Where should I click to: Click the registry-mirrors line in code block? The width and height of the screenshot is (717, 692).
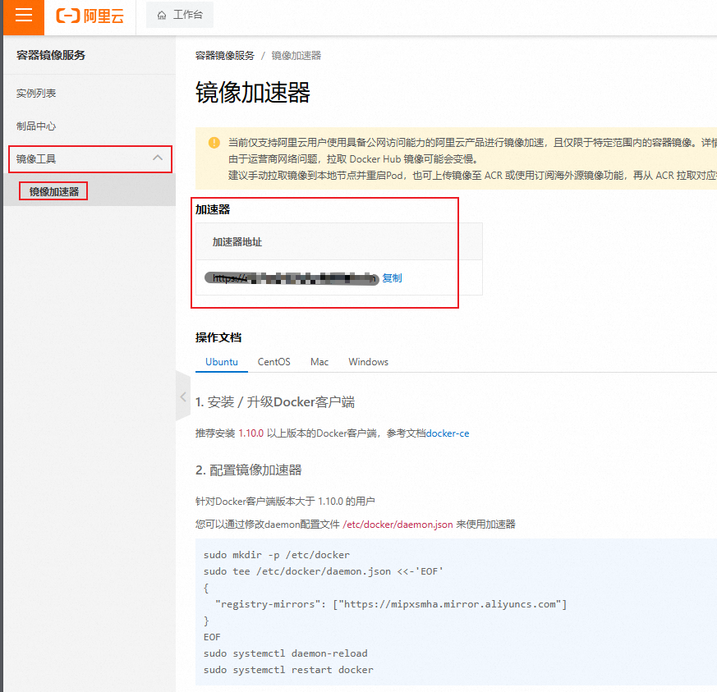click(391, 604)
